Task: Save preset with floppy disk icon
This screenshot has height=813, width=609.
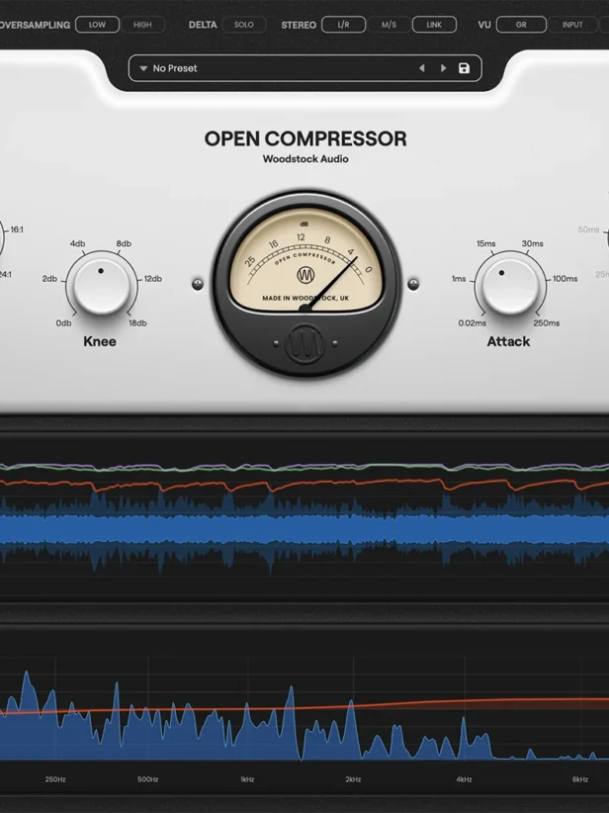Action: [x=464, y=68]
